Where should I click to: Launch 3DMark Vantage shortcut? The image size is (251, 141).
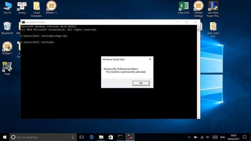click(198, 9)
